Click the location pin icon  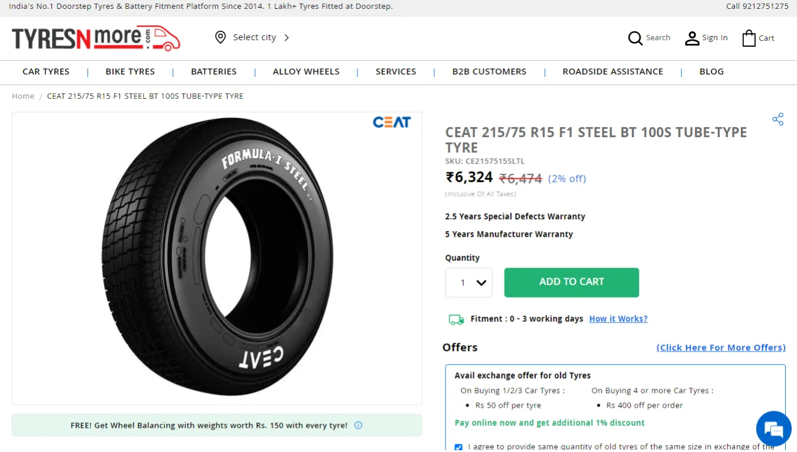220,38
